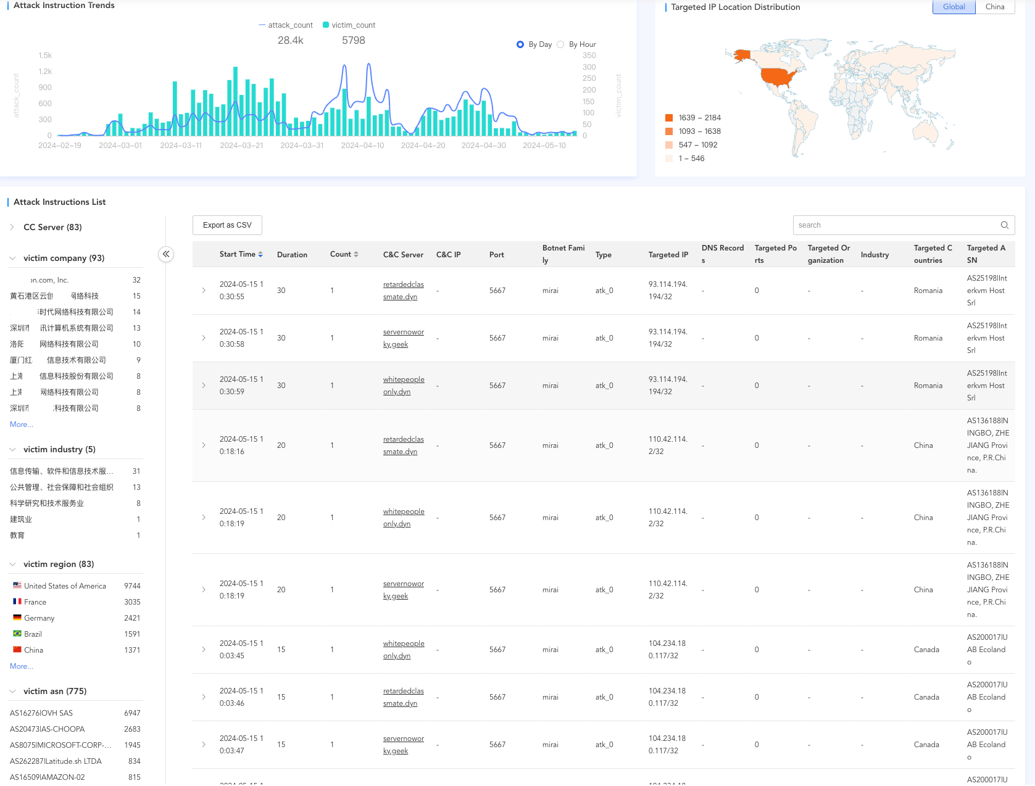This screenshot has width=1035, height=786.
Task: Sort by Count column arrows
Action: (x=356, y=254)
